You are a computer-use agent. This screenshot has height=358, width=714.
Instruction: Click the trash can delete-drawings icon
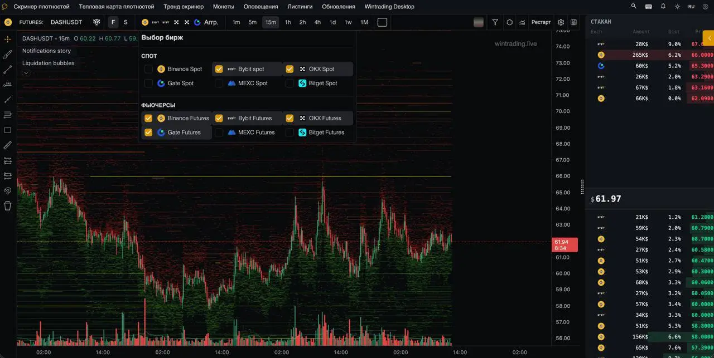point(8,205)
